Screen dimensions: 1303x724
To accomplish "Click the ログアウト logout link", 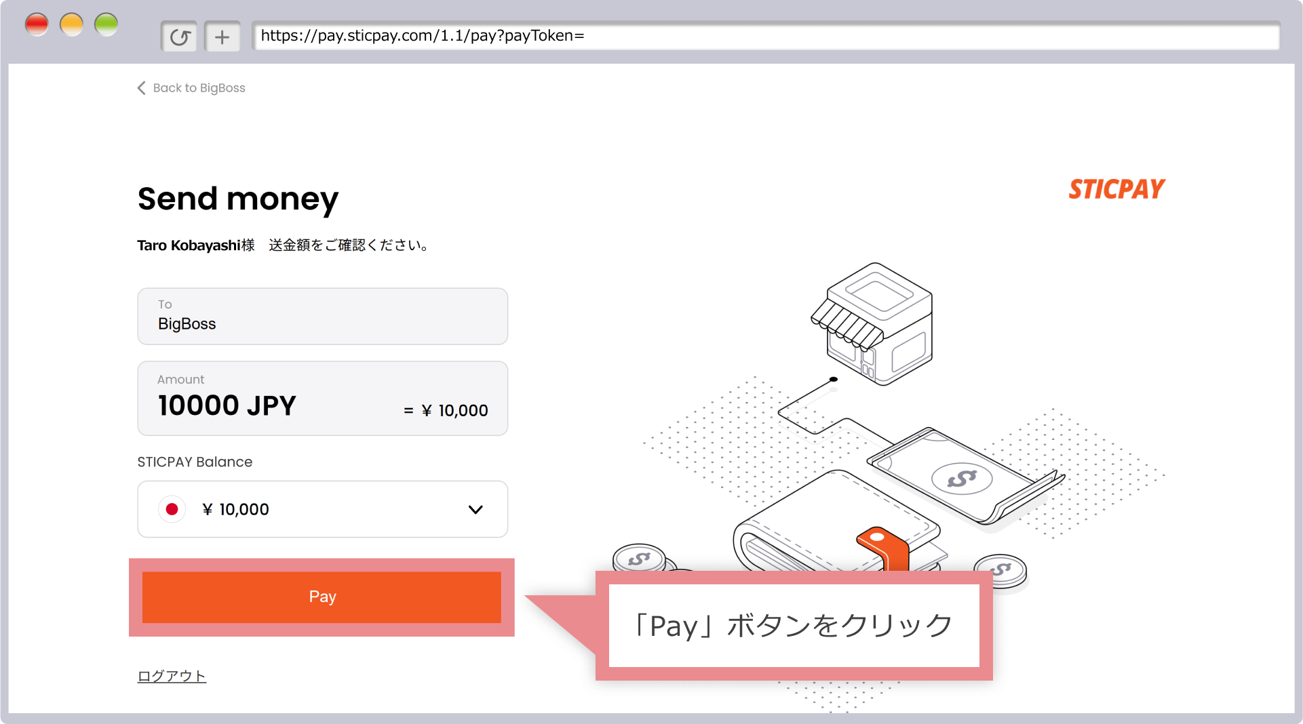I will [x=172, y=676].
